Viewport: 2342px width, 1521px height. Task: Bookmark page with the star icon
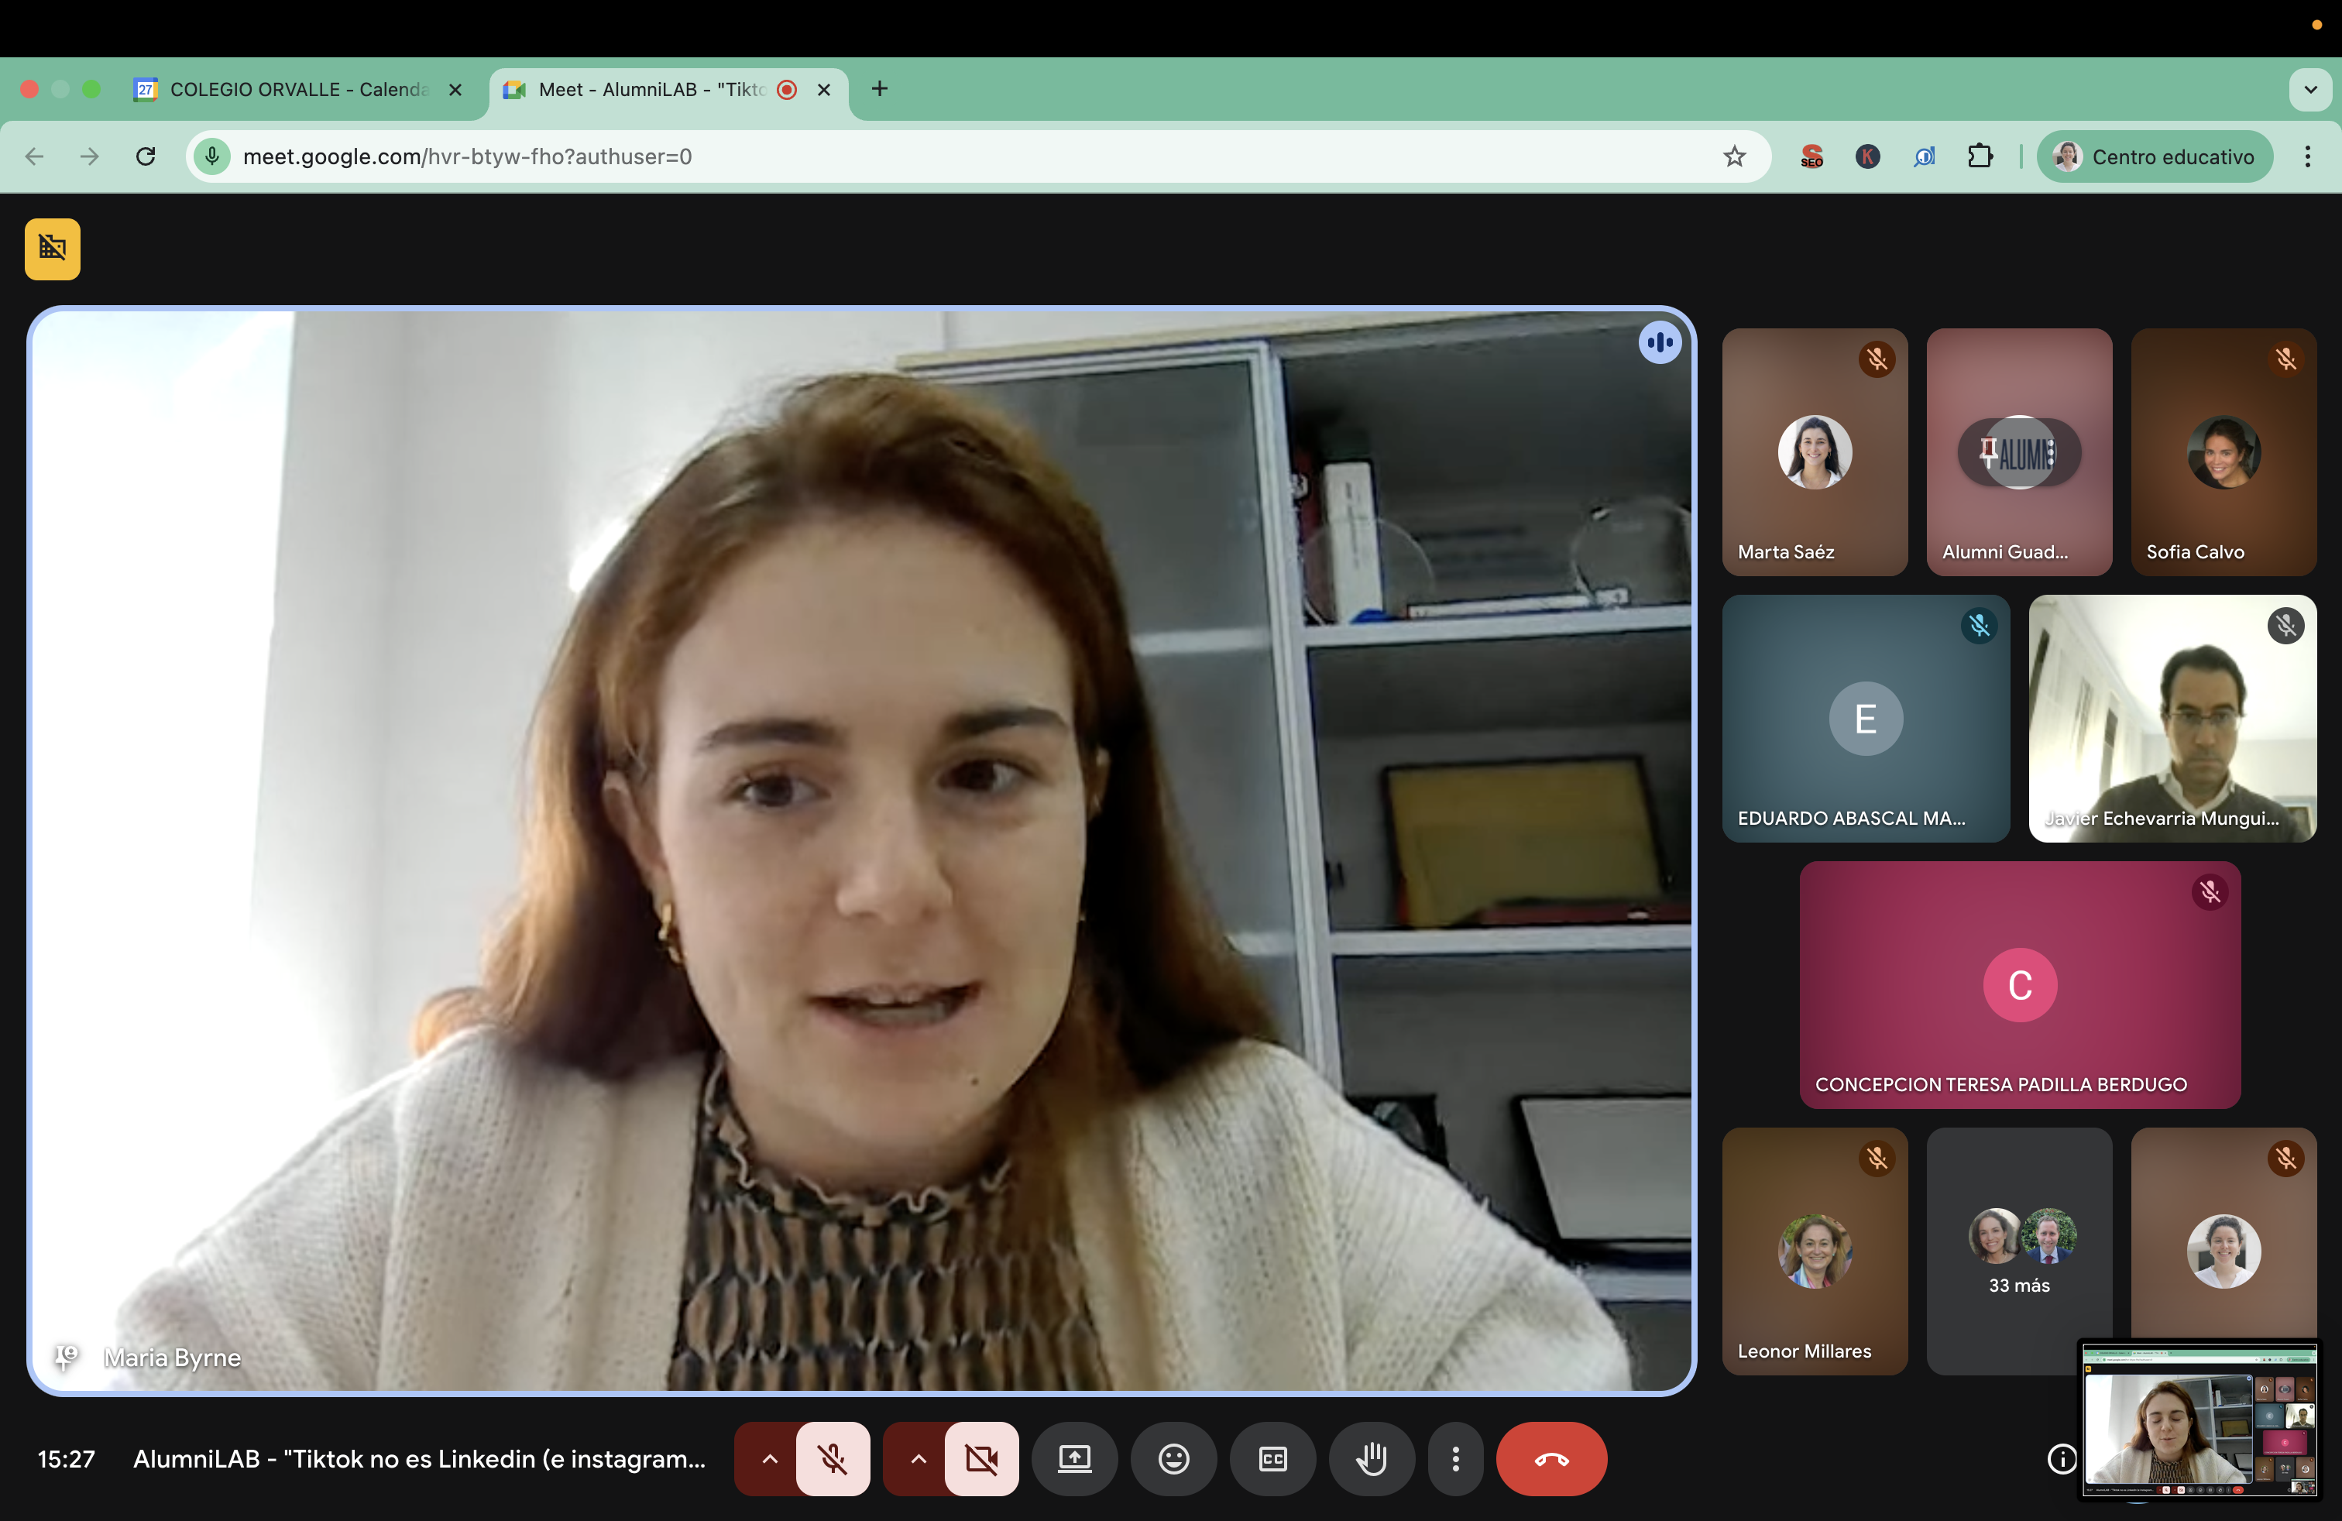click(x=1734, y=156)
